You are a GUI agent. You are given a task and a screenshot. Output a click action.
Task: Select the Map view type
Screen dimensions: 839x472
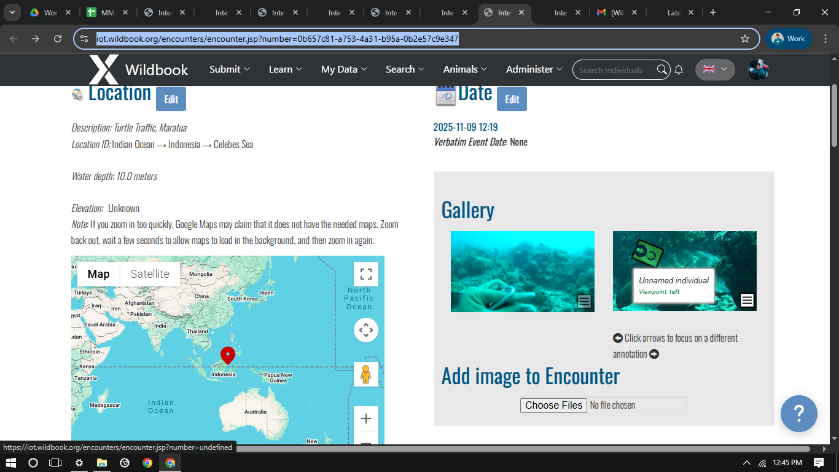point(98,274)
